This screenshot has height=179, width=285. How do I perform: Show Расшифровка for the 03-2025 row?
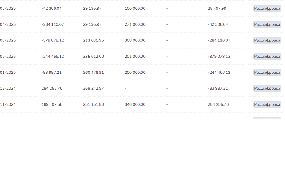pyautogui.click(x=267, y=40)
